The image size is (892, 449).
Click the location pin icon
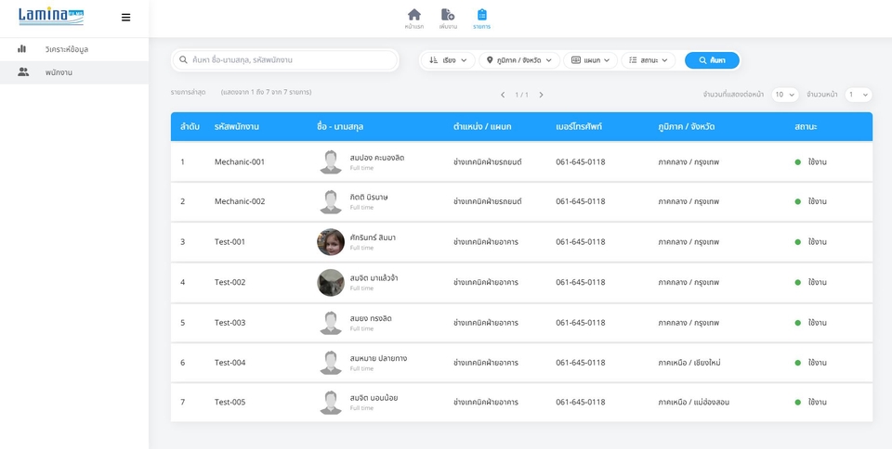tap(490, 59)
